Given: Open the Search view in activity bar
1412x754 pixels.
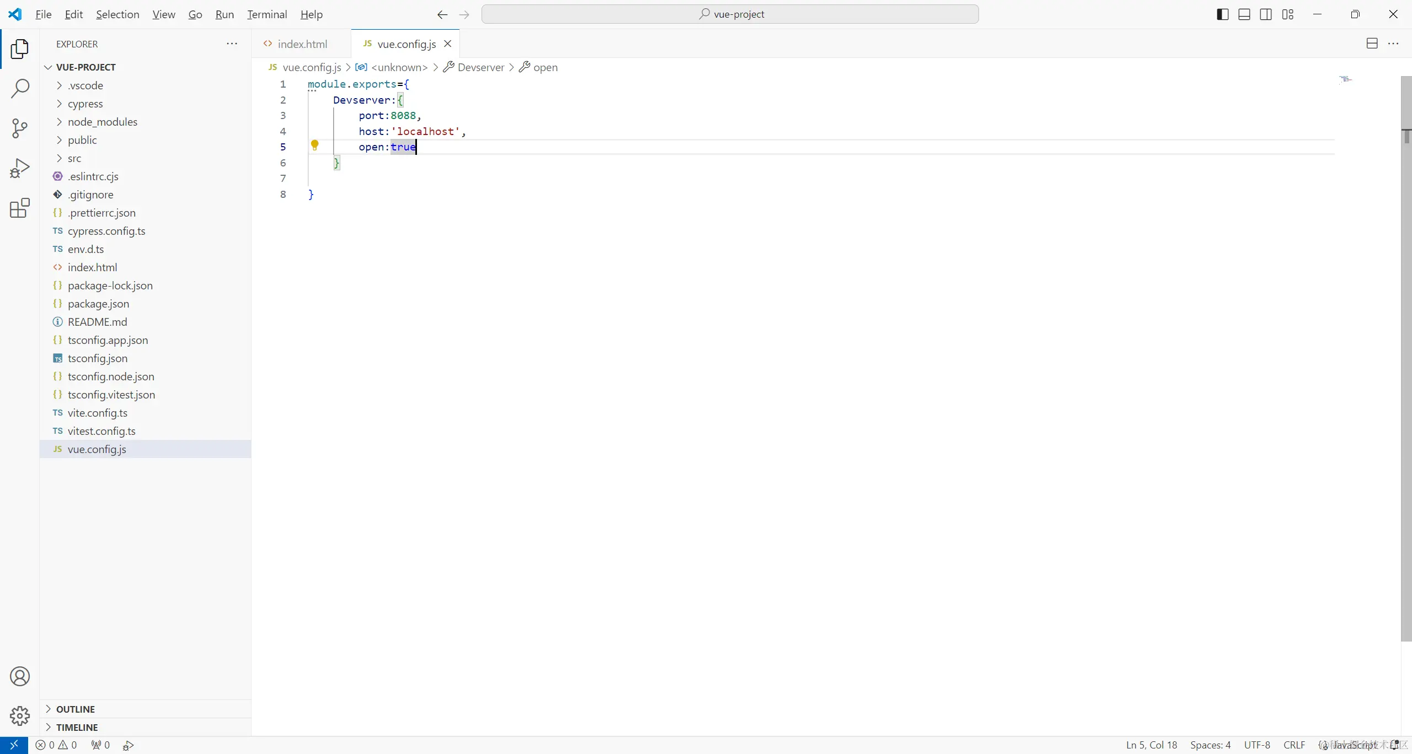Looking at the screenshot, I should pos(20,88).
